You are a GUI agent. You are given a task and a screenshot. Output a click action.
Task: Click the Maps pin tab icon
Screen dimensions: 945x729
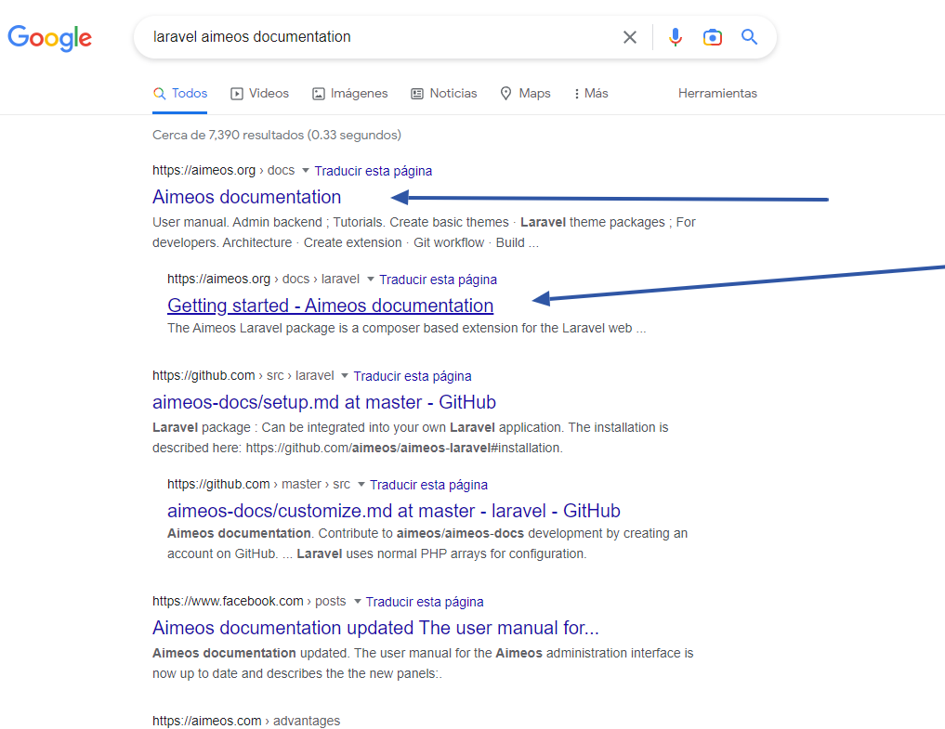pos(505,94)
